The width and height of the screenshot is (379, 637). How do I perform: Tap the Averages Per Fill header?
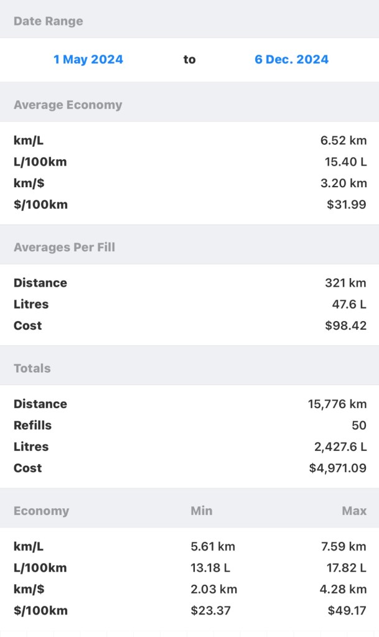point(64,247)
